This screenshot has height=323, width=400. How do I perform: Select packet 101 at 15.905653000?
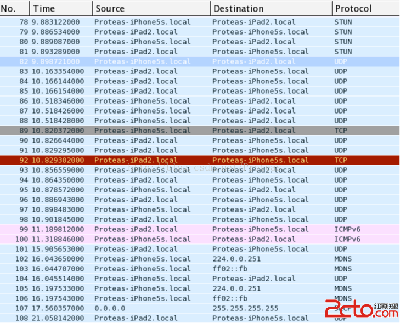click(x=200, y=249)
